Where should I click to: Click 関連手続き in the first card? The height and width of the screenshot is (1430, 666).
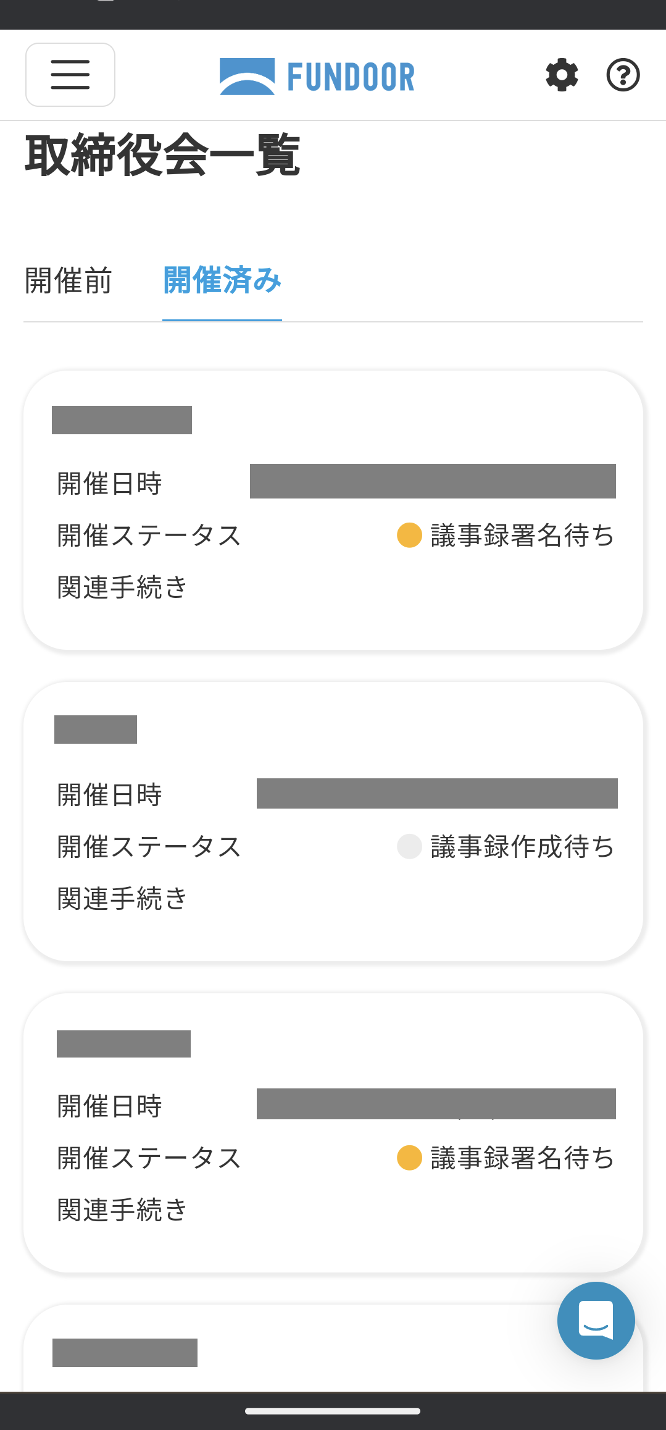122,587
